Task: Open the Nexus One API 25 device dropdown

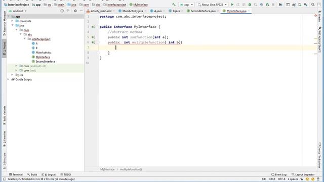Action: [212, 5]
